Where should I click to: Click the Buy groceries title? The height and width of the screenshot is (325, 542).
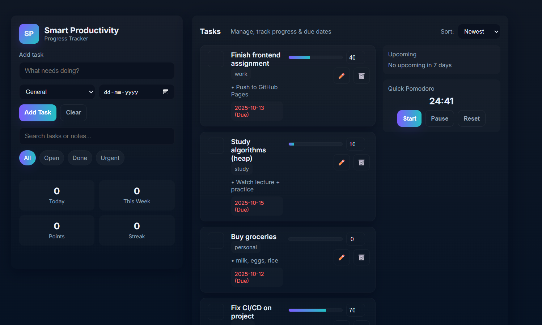coord(254,237)
